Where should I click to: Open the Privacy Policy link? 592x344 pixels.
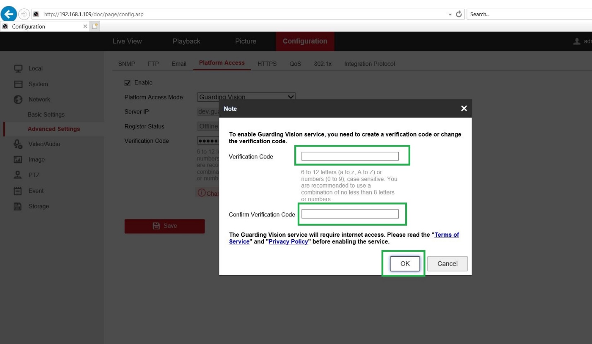coord(289,241)
